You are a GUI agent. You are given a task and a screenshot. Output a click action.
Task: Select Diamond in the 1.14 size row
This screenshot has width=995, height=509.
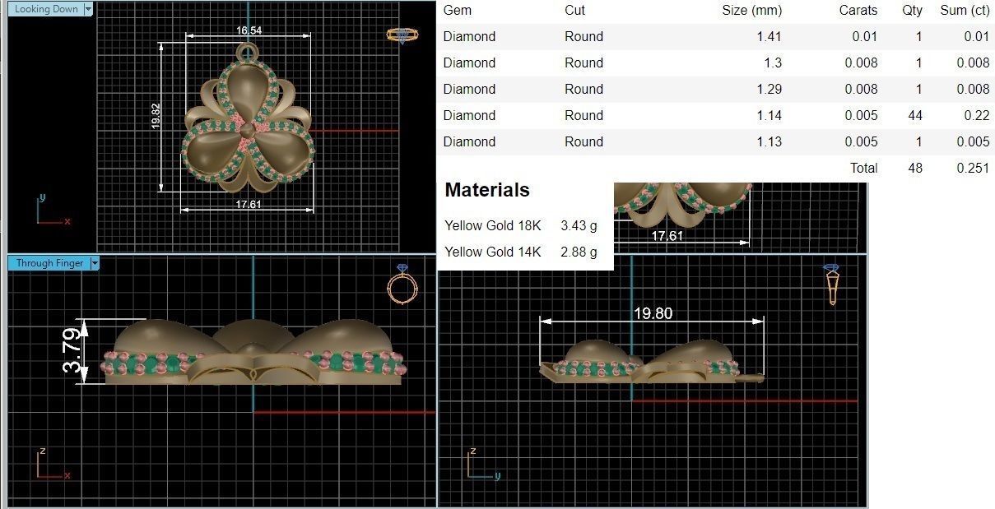[x=469, y=115]
